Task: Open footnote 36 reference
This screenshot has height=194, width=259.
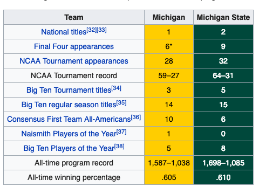Action: (x=136, y=117)
